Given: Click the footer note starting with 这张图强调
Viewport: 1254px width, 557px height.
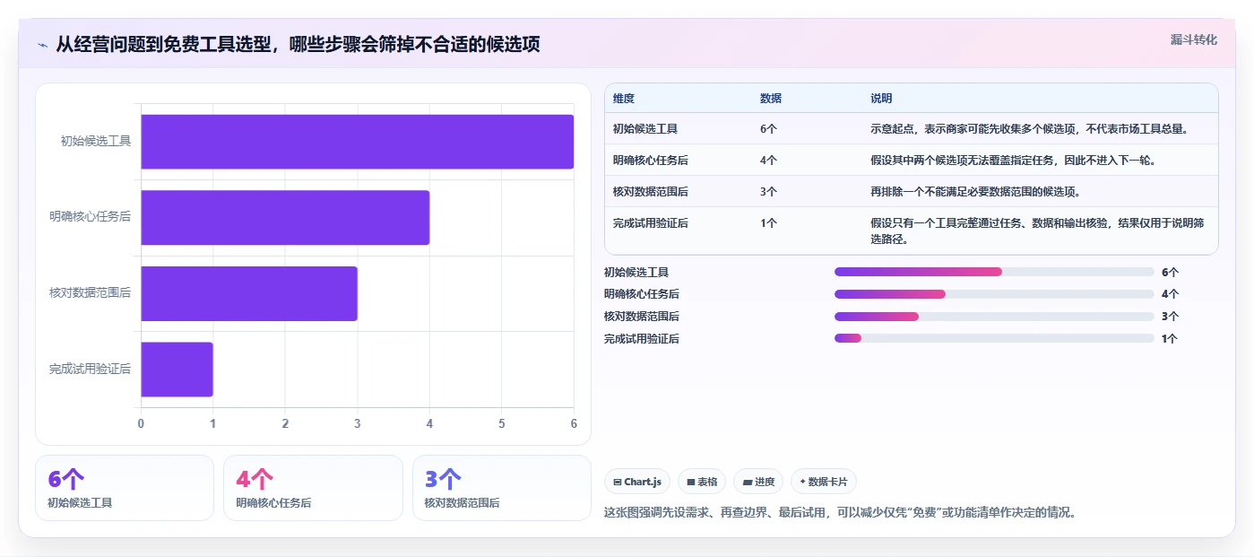Looking at the screenshot, I should 840,513.
